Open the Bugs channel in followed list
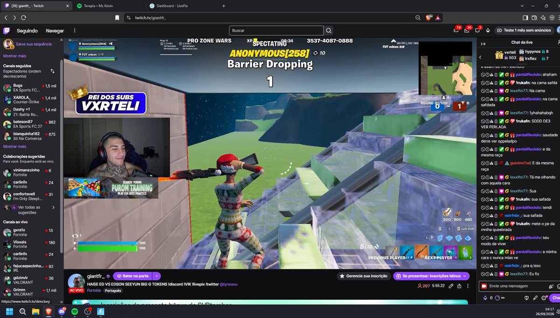The width and height of the screenshot is (560, 318). click(x=30, y=88)
